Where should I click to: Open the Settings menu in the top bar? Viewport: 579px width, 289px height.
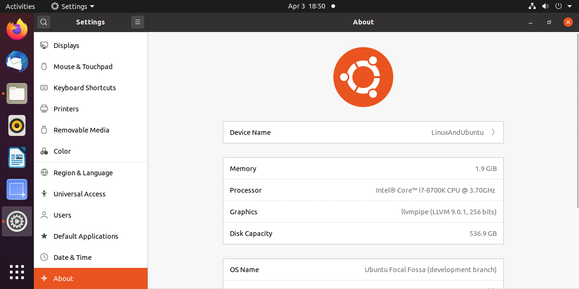tap(72, 6)
